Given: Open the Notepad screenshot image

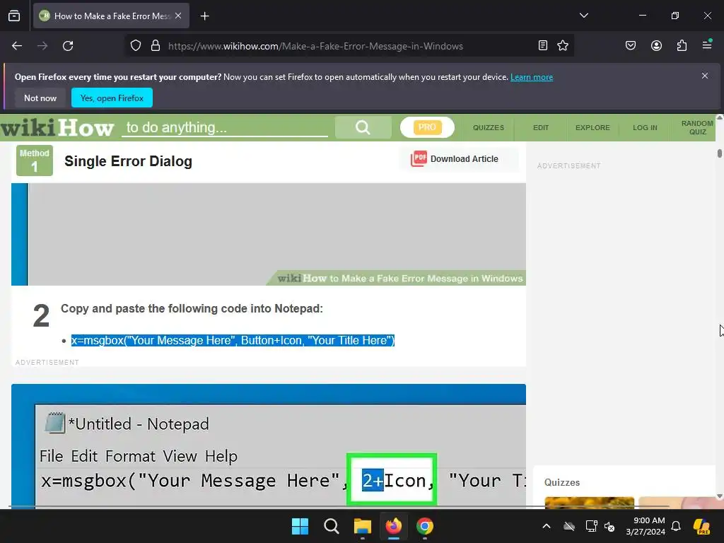Looking at the screenshot, I should [x=269, y=446].
